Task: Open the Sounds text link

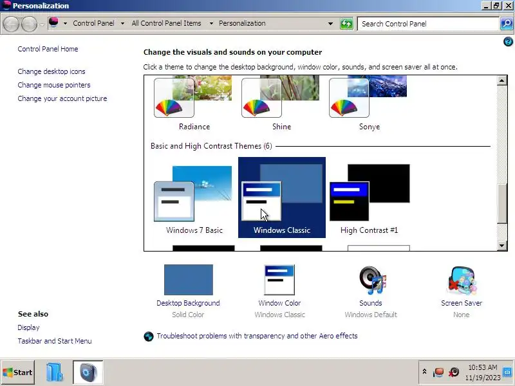Action: (371, 303)
